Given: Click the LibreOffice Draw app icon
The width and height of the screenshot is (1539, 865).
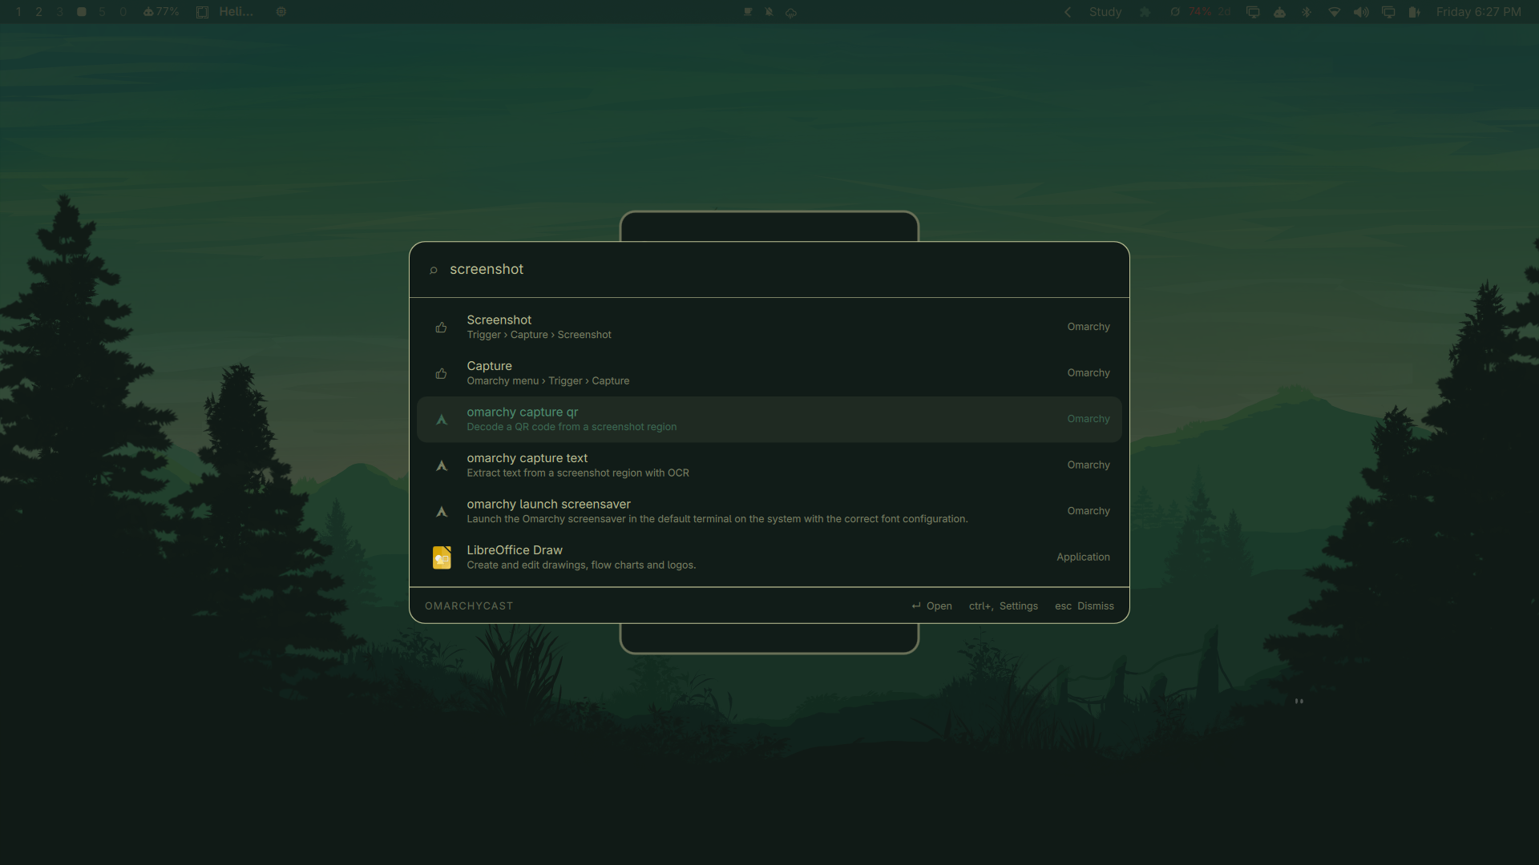Looking at the screenshot, I should (442, 557).
